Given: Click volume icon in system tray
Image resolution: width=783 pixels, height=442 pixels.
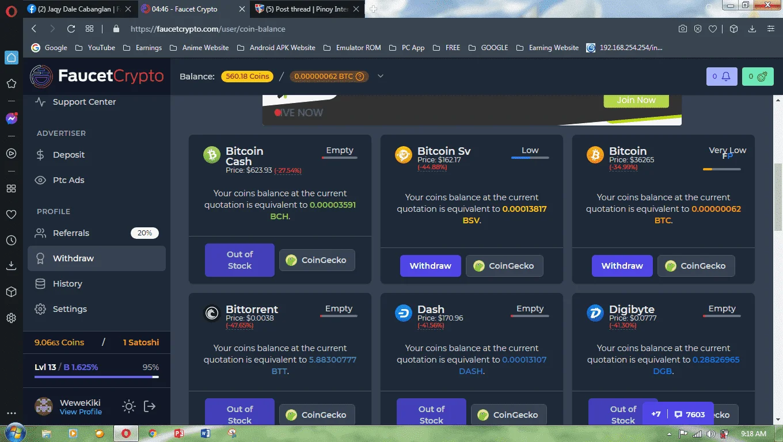Looking at the screenshot, I should [710, 433].
